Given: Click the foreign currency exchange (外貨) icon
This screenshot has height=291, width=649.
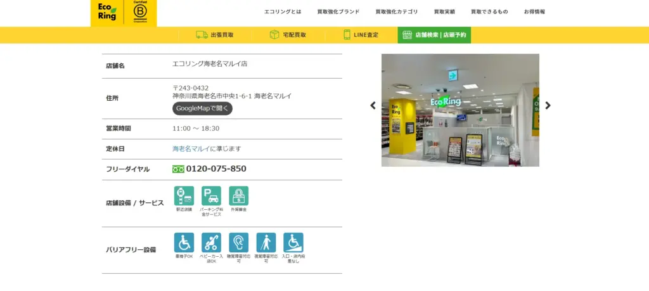Looking at the screenshot, I should point(239,196).
